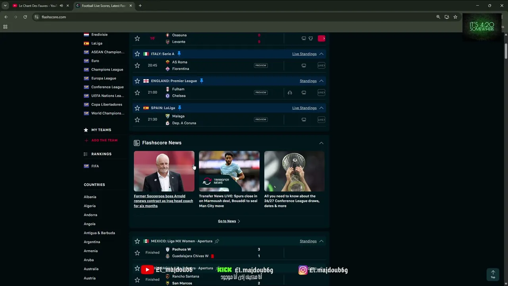This screenshot has width=508, height=286.
Task: Open Standings for England Premier League
Action: pos(308,81)
